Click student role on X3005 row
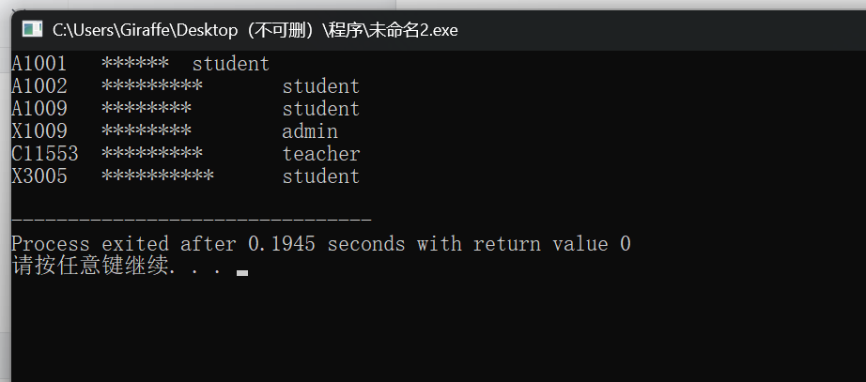This screenshot has height=382, width=866. pos(321,176)
